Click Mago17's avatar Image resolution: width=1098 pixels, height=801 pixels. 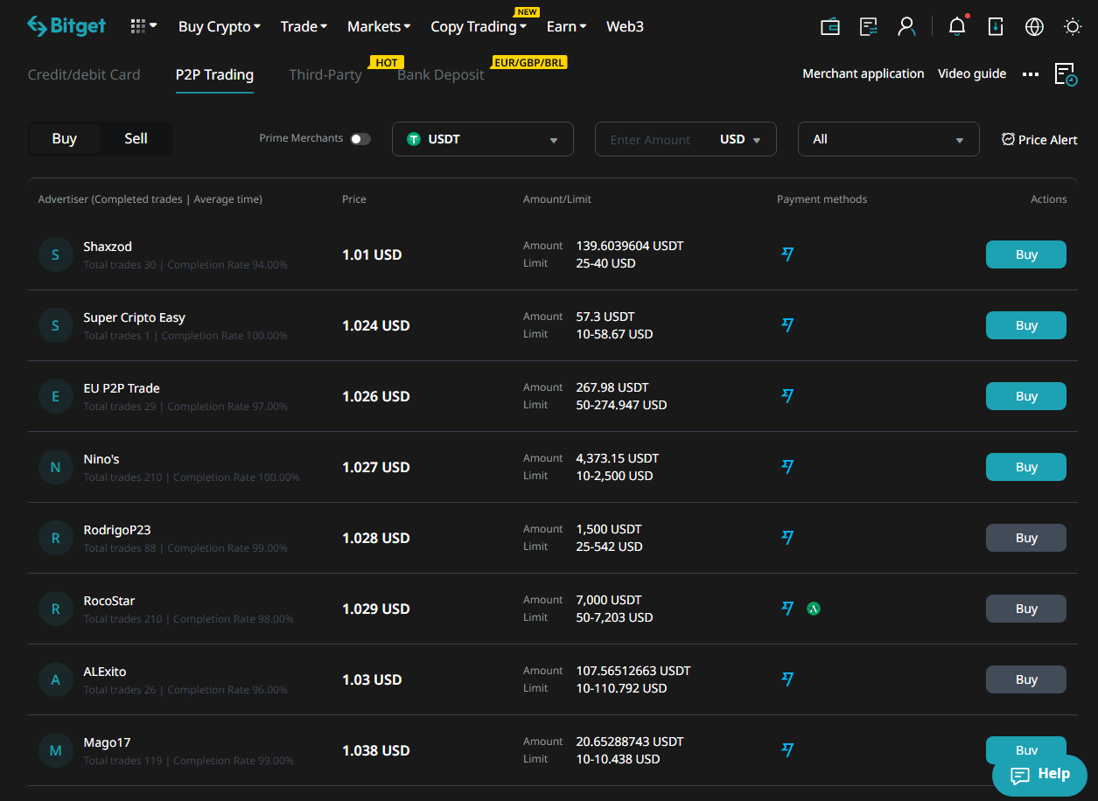(56, 751)
